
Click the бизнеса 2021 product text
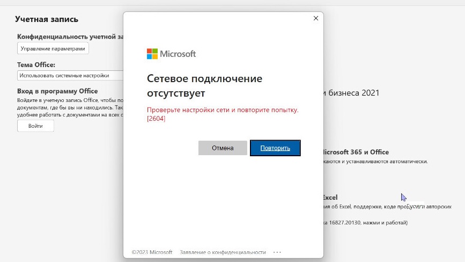(x=351, y=93)
